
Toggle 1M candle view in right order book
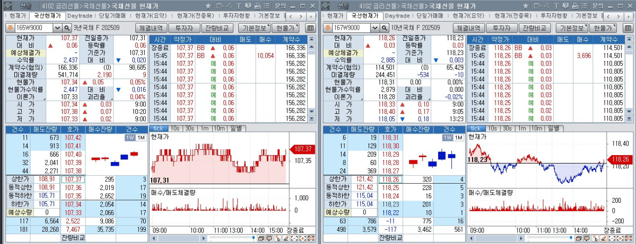[x=459, y=138]
